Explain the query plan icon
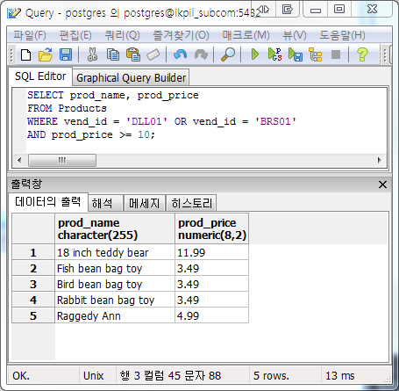Viewport: 399px width, 391px height. click(316, 54)
